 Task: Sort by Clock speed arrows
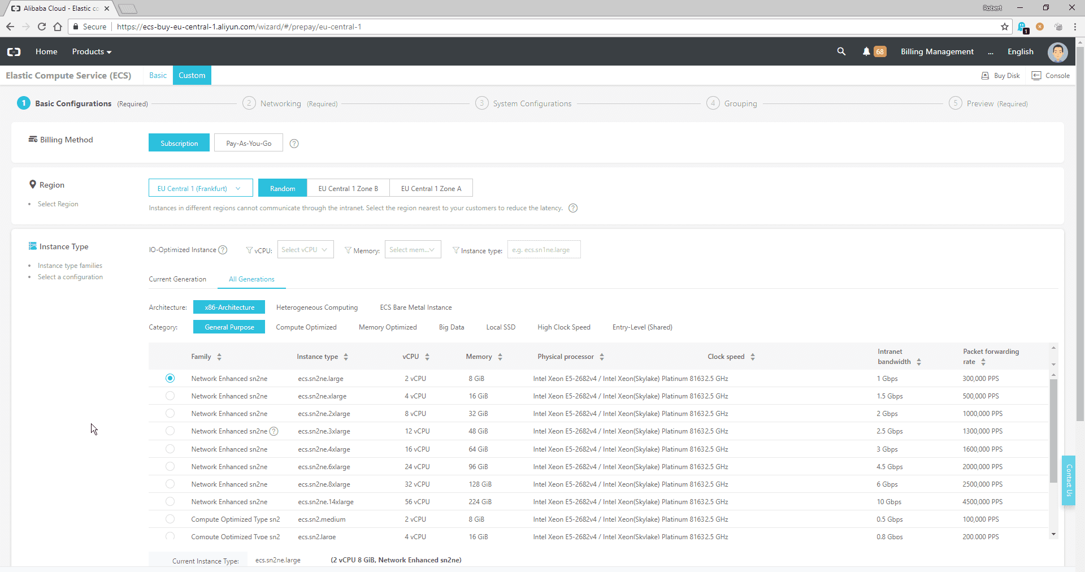coord(753,357)
